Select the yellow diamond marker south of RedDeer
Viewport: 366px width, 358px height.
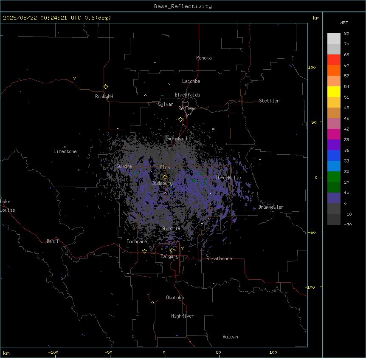tap(181, 119)
